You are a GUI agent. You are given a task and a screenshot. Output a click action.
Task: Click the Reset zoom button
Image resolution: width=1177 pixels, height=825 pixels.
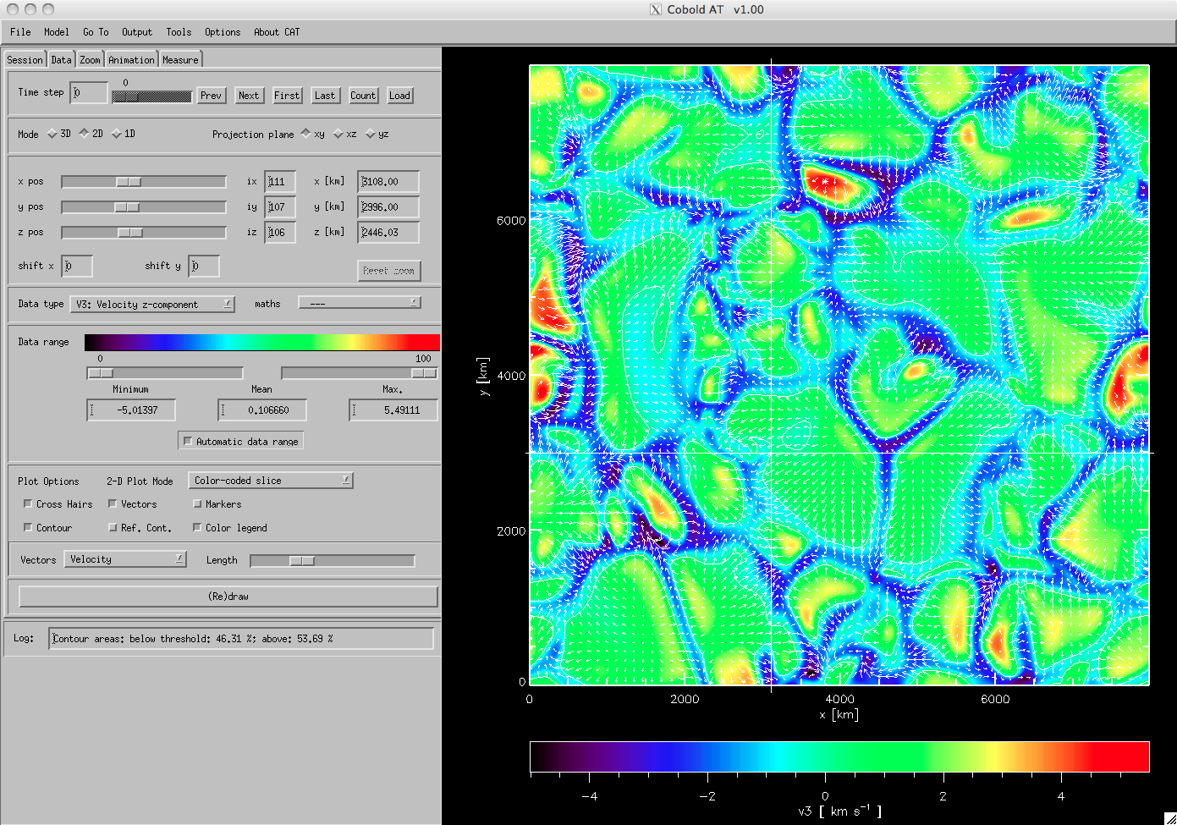(x=388, y=271)
